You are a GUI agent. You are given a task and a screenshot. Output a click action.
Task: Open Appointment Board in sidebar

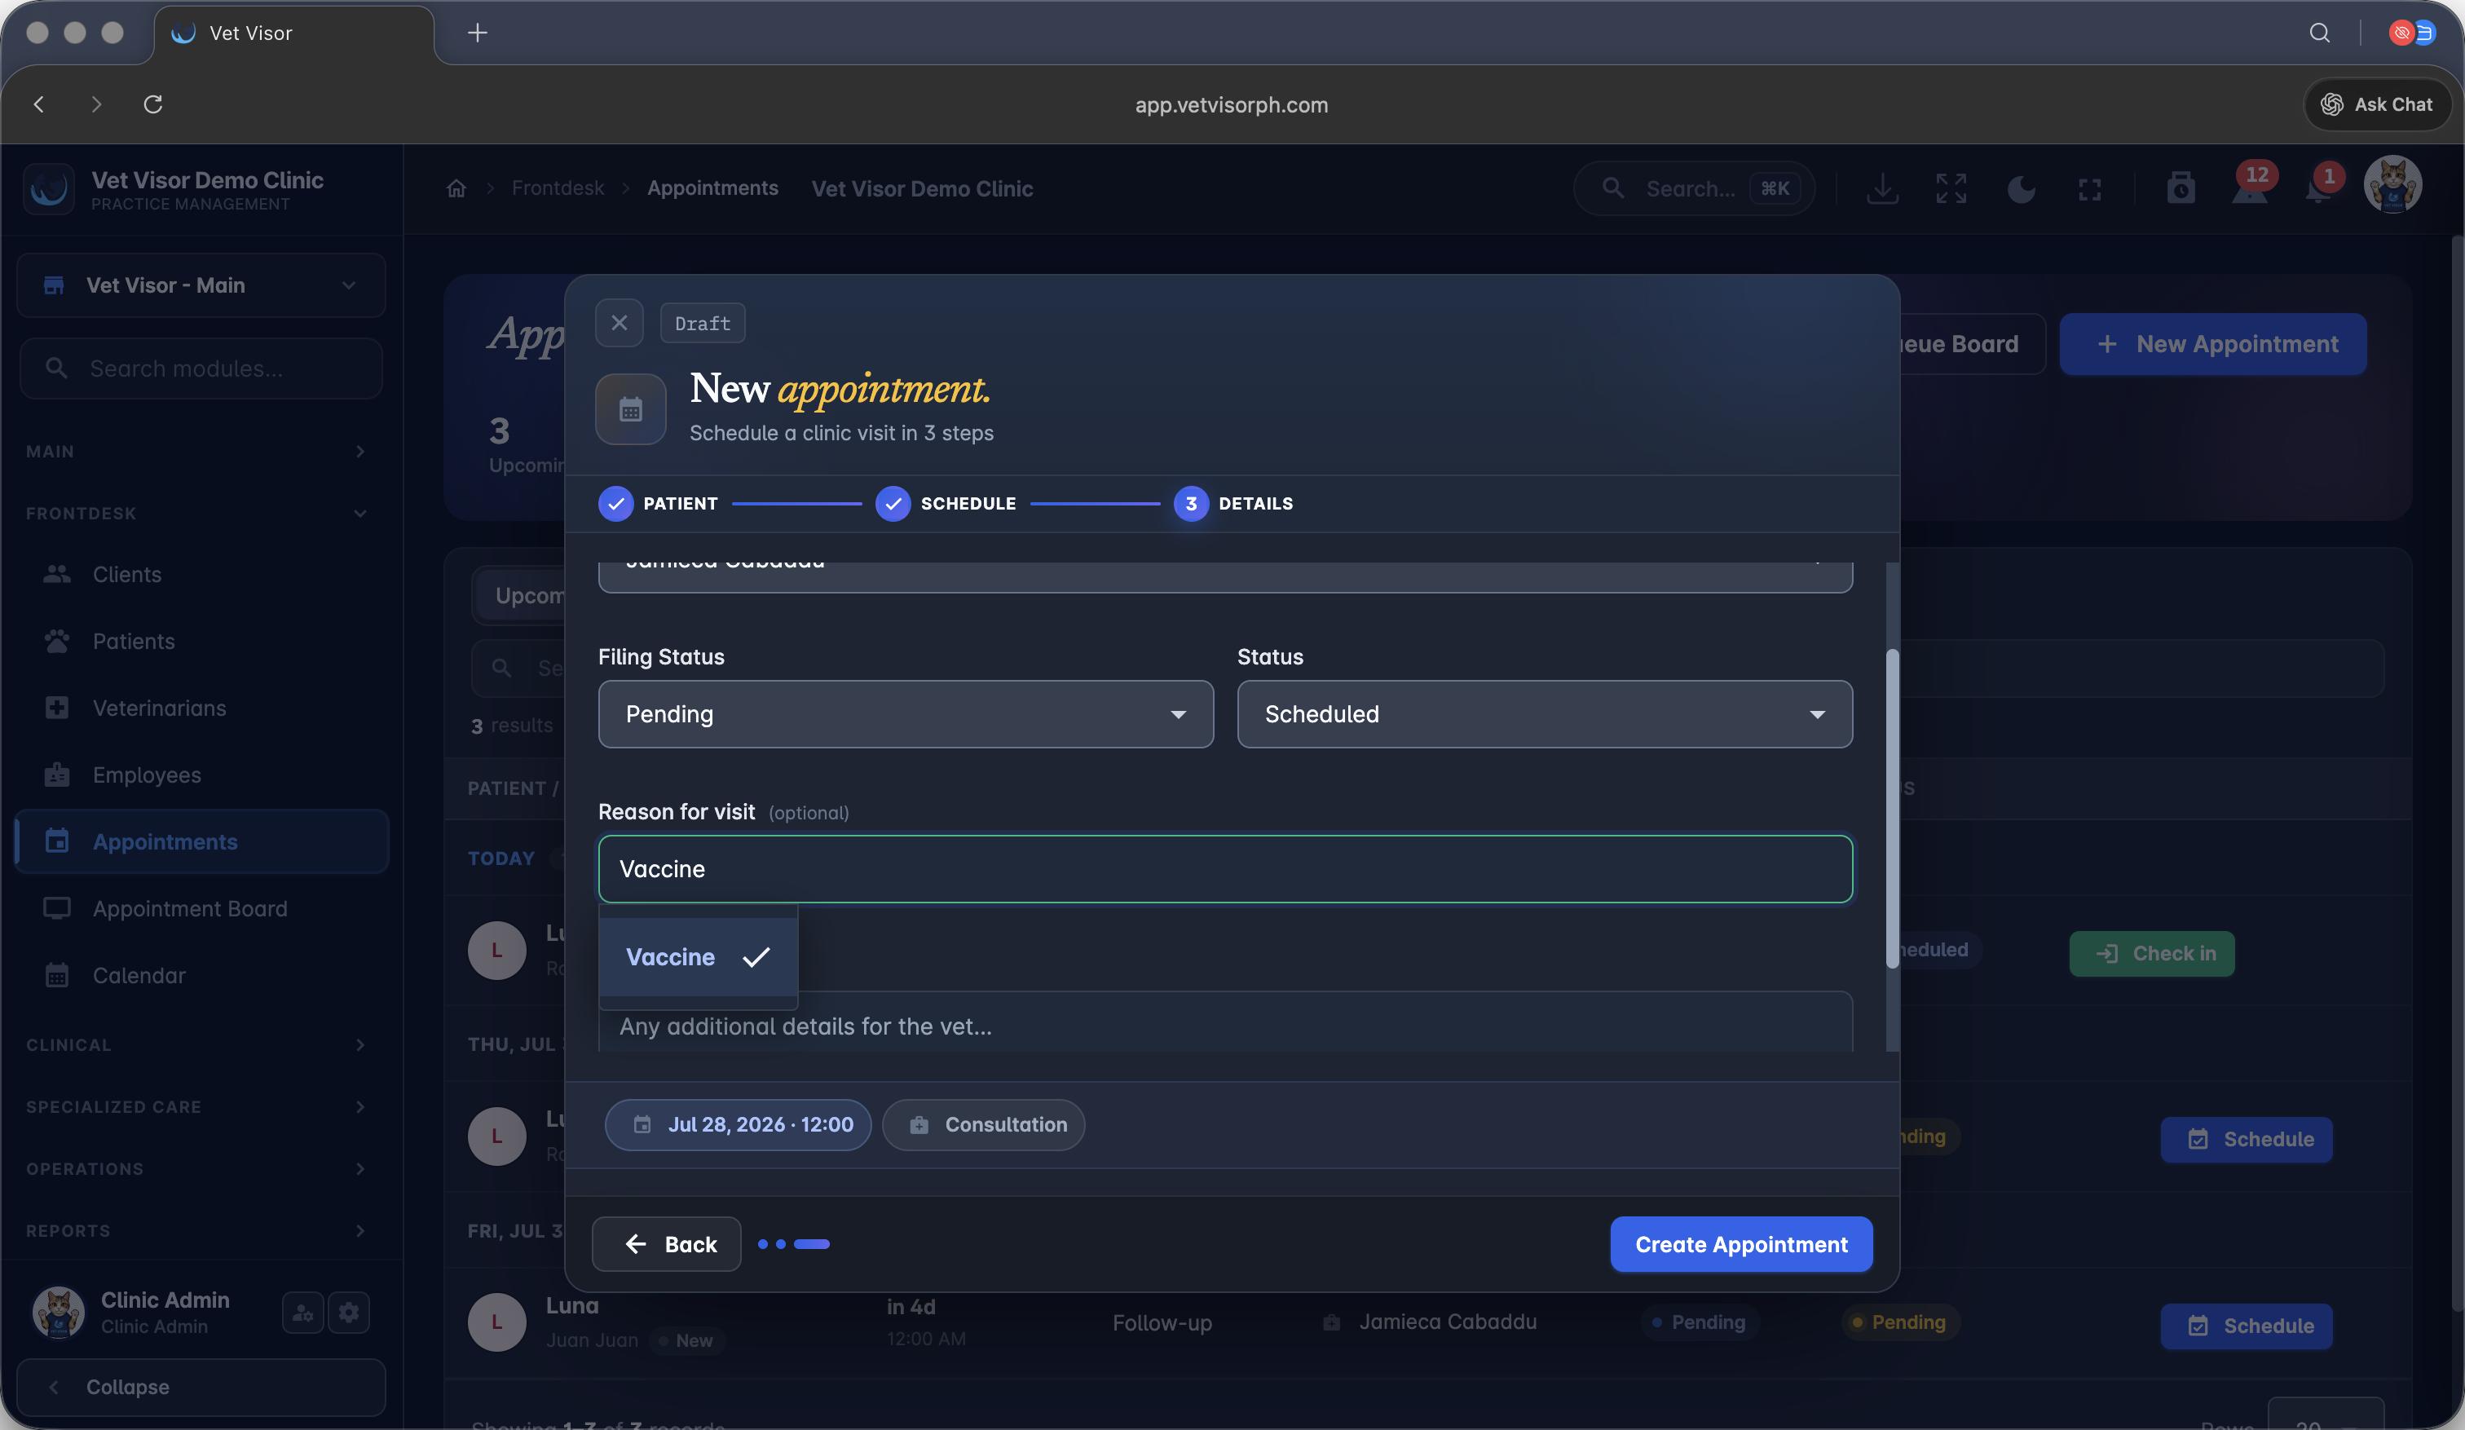(x=201, y=909)
